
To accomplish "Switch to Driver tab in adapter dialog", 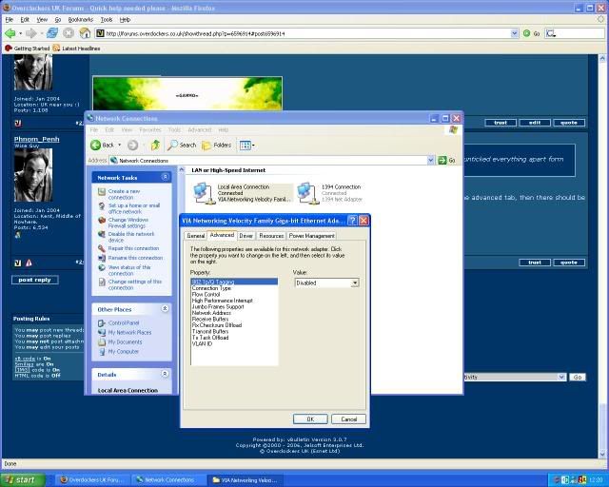I will pyautogui.click(x=246, y=236).
